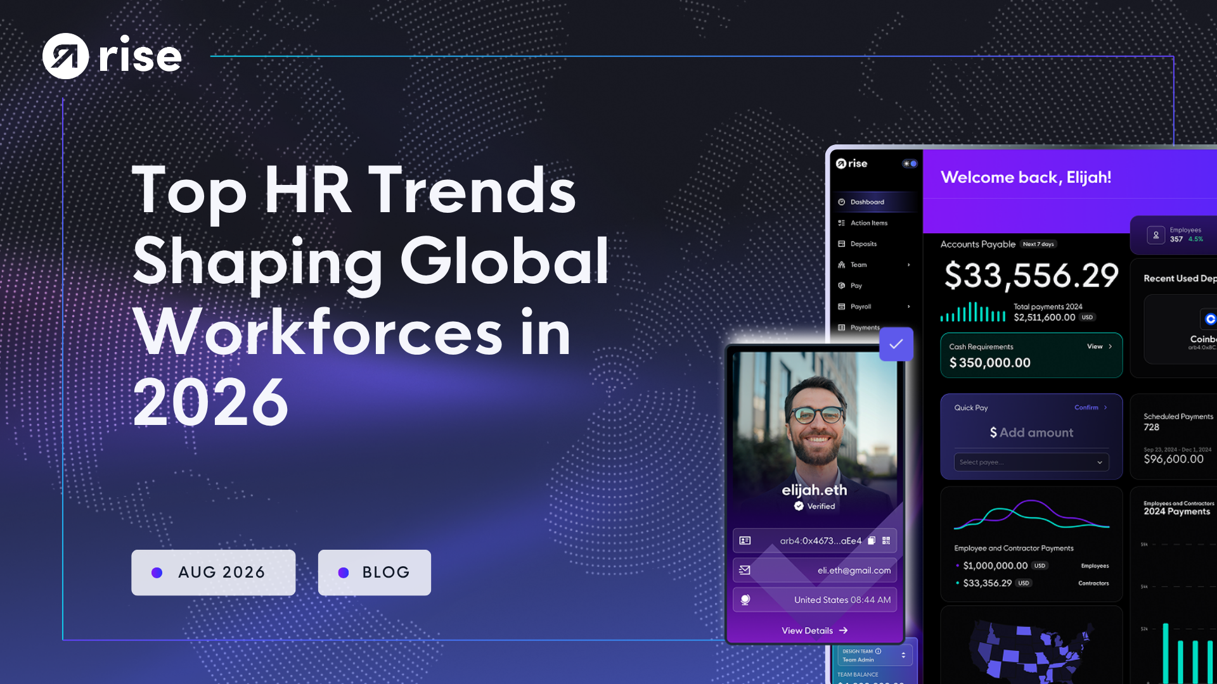Click the AUG 2026 tag
This screenshot has width=1217, height=684.
[213, 573]
